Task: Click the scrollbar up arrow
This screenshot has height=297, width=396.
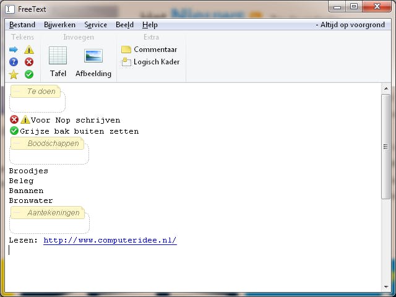Action: tap(386, 88)
